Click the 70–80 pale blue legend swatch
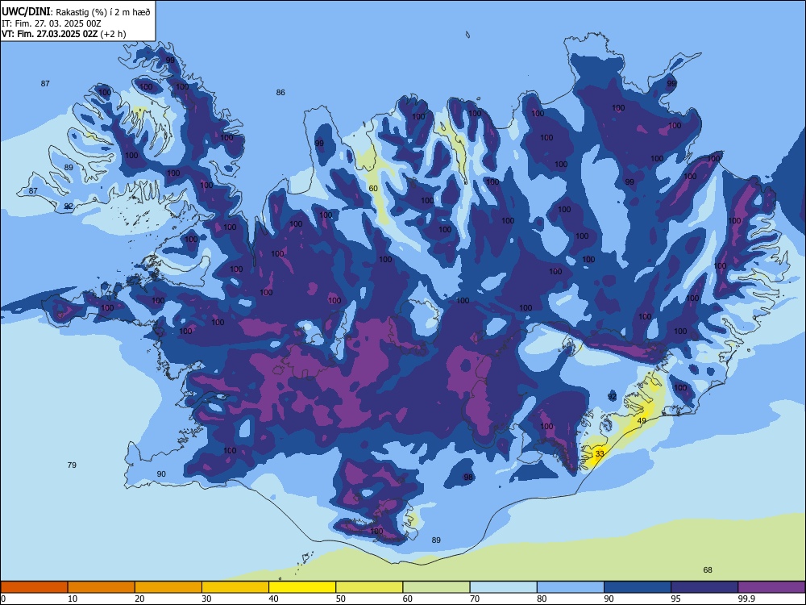806x605 pixels. tap(503, 587)
